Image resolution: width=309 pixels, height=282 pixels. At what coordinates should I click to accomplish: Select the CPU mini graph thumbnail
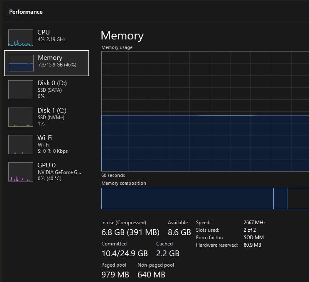[21, 38]
